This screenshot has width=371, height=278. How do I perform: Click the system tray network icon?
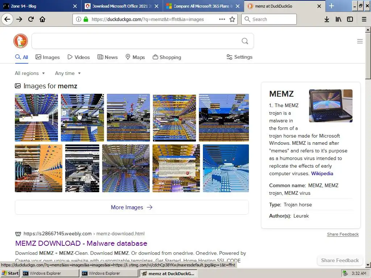345,273
